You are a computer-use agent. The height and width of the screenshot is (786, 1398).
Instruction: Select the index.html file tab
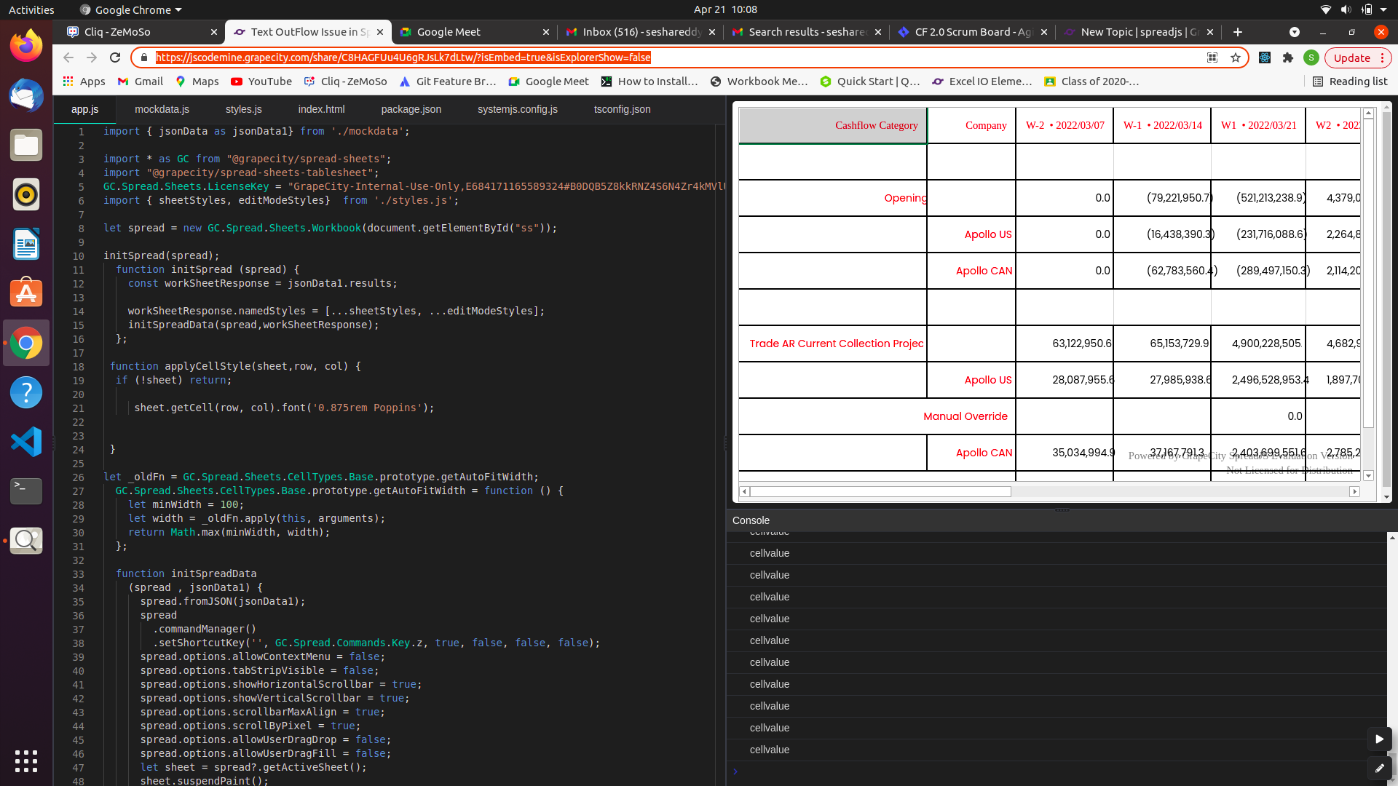click(x=321, y=109)
